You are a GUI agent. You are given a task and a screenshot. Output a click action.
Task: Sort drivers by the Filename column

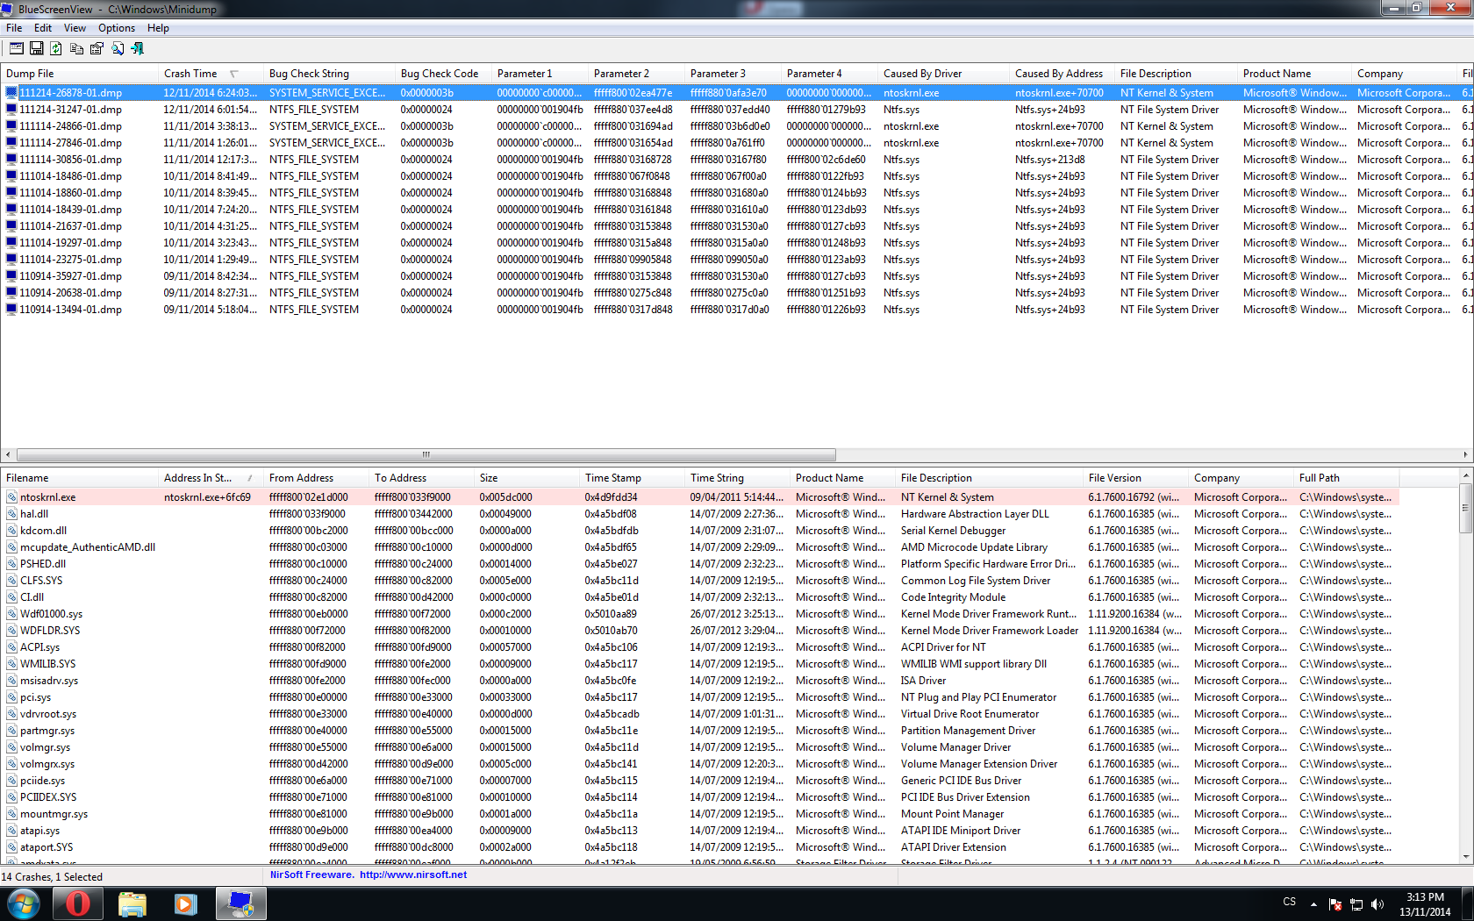click(79, 478)
